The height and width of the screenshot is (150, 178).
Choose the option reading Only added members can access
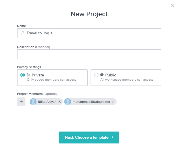52,80
